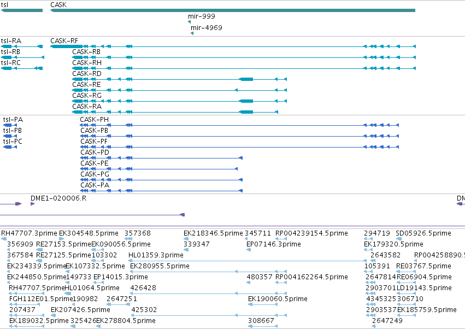
Task: Select the EK218346.5prime EST
Action: pyautogui.click(x=185, y=239)
